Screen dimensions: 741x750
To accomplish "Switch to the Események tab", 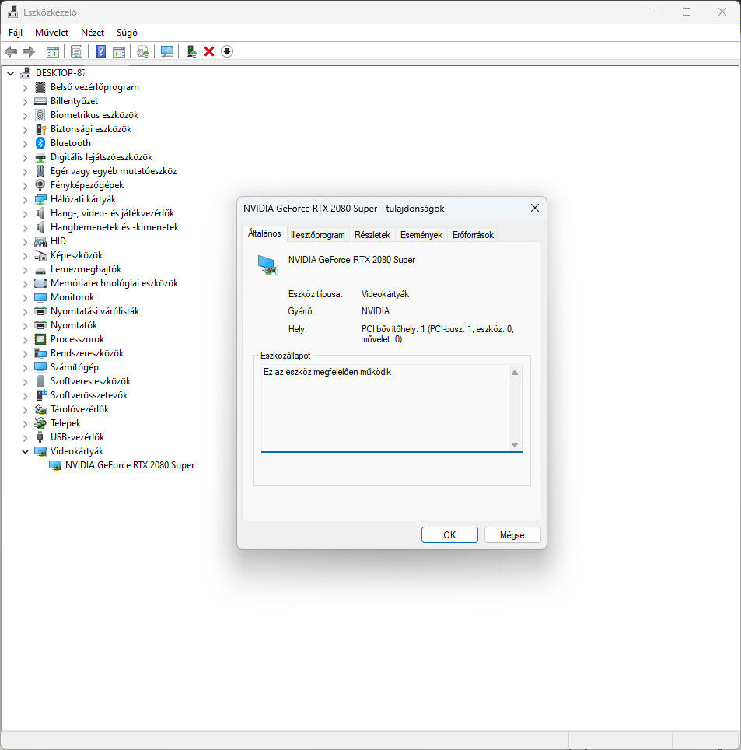I will 421,235.
